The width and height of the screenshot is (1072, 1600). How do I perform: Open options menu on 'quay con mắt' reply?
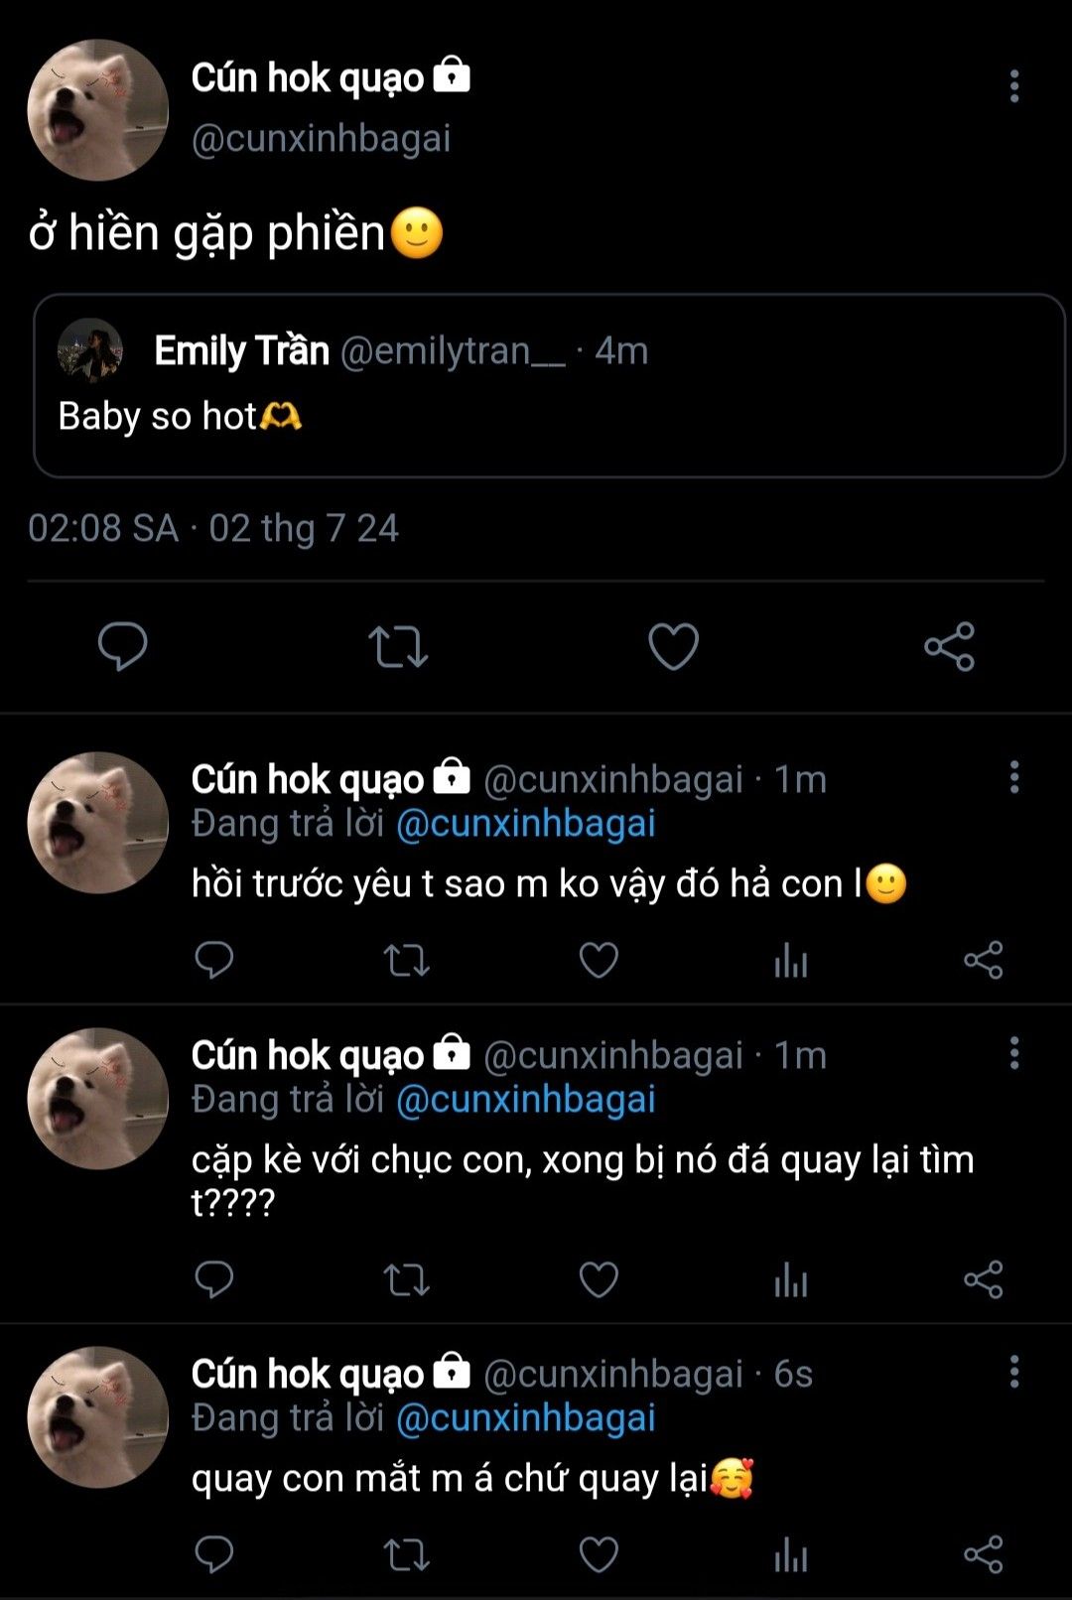coord(1013,1372)
